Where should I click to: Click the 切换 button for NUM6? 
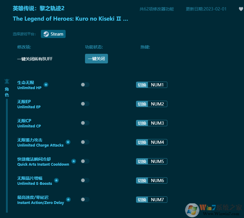click(x=142, y=181)
